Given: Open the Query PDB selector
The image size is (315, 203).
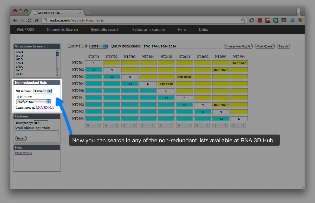Looking at the screenshot, I should tap(99, 46).
